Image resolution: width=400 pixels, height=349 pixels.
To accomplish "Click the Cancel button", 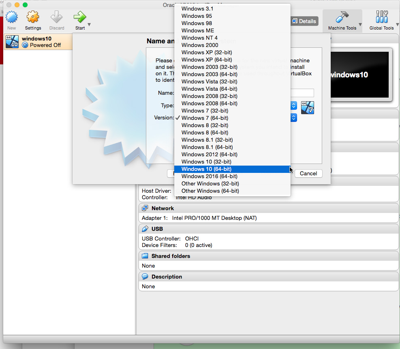I will pyautogui.click(x=308, y=174).
